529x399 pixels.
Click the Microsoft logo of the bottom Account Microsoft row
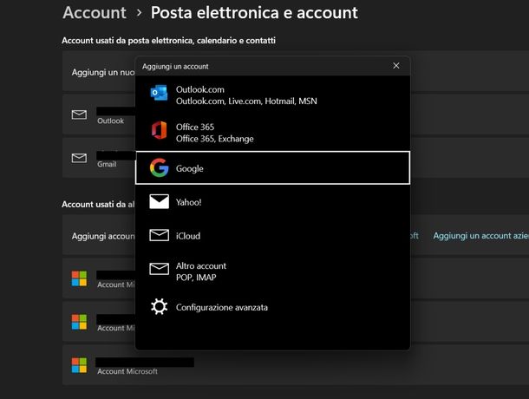pos(79,365)
